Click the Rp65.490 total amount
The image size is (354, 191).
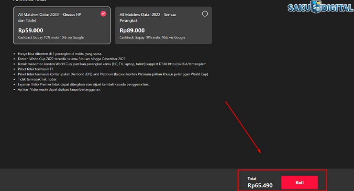pyautogui.click(x=259, y=185)
